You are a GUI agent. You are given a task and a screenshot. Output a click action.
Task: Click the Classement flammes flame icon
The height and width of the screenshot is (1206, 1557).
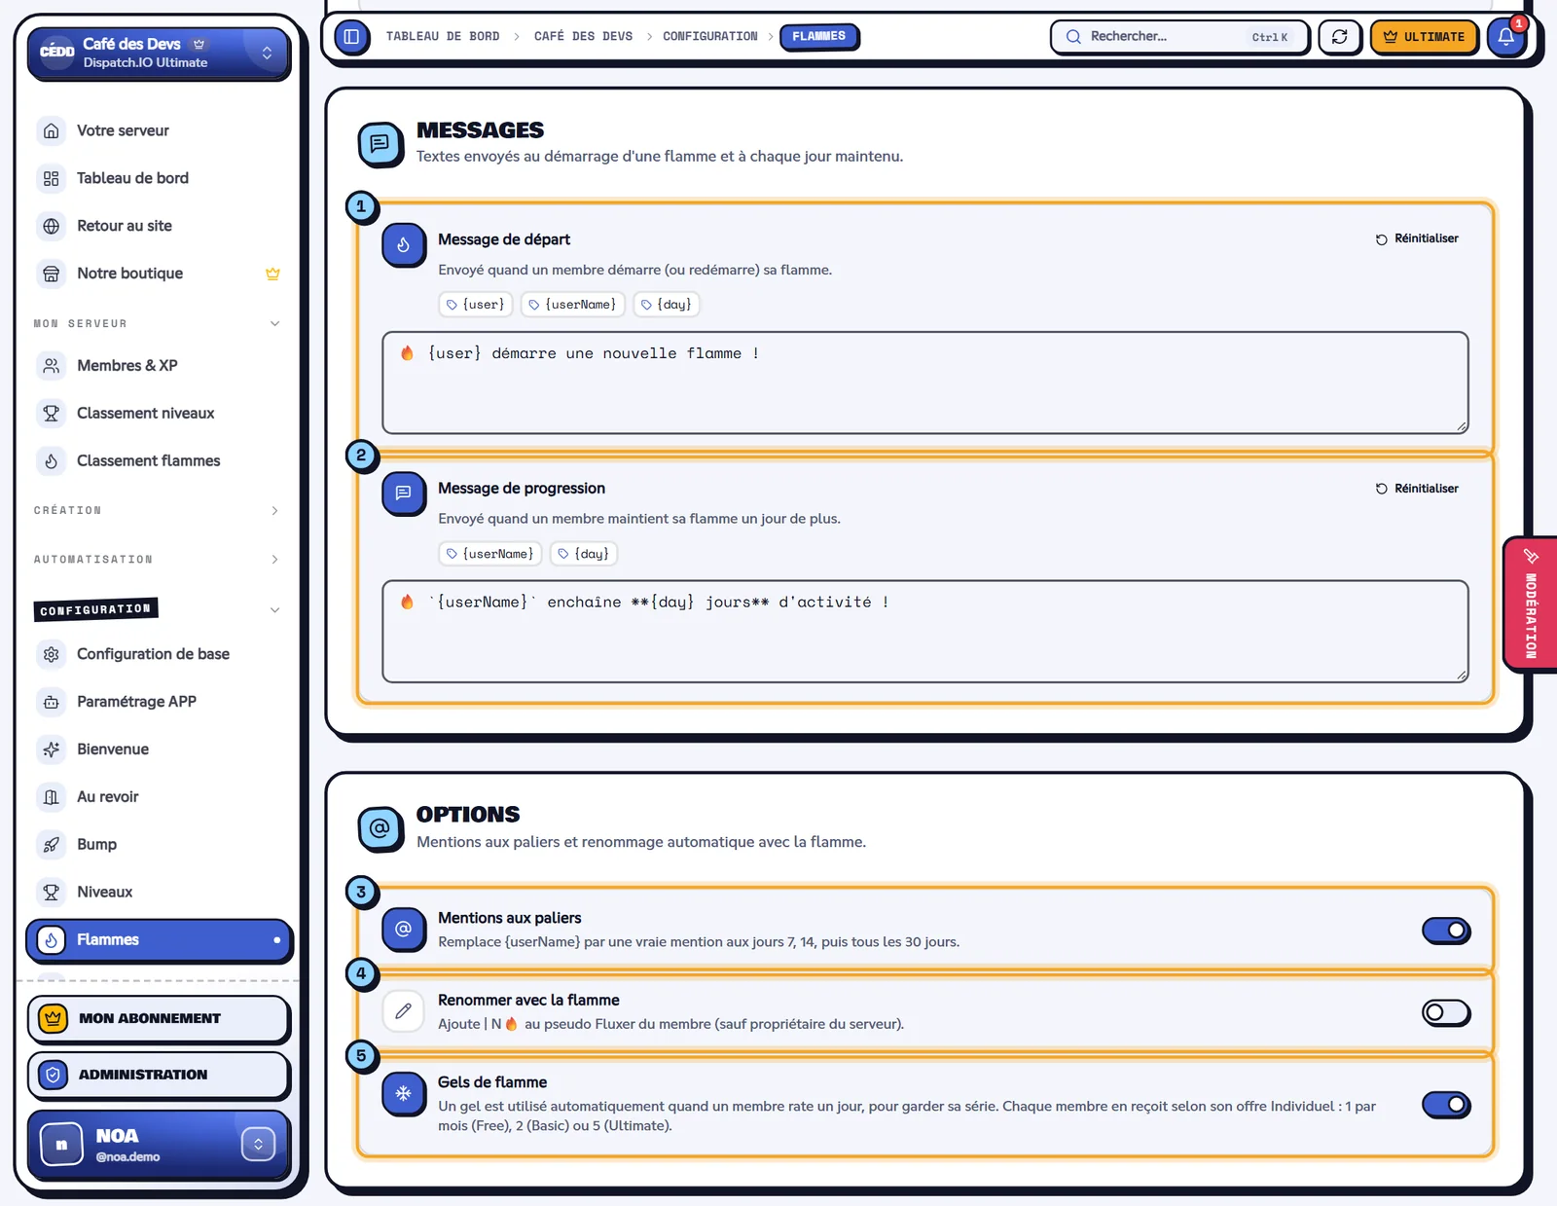pos(52,460)
